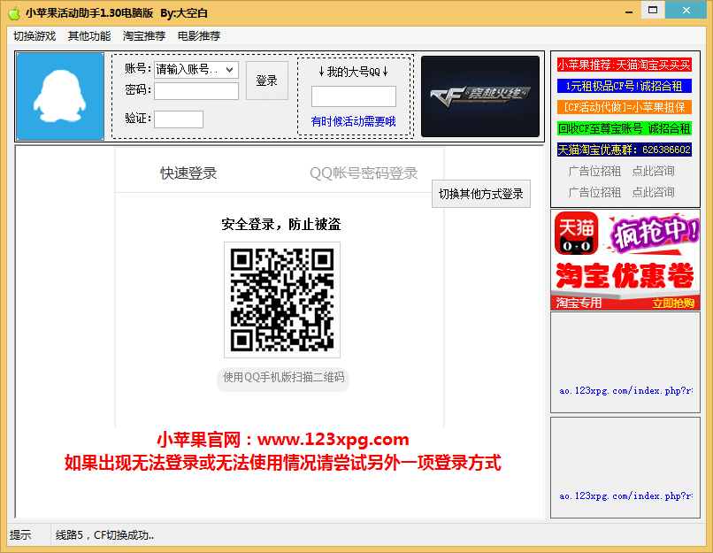Open the 小苹果推荐:天猫淘宝买买买 ad link

click(x=625, y=65)
